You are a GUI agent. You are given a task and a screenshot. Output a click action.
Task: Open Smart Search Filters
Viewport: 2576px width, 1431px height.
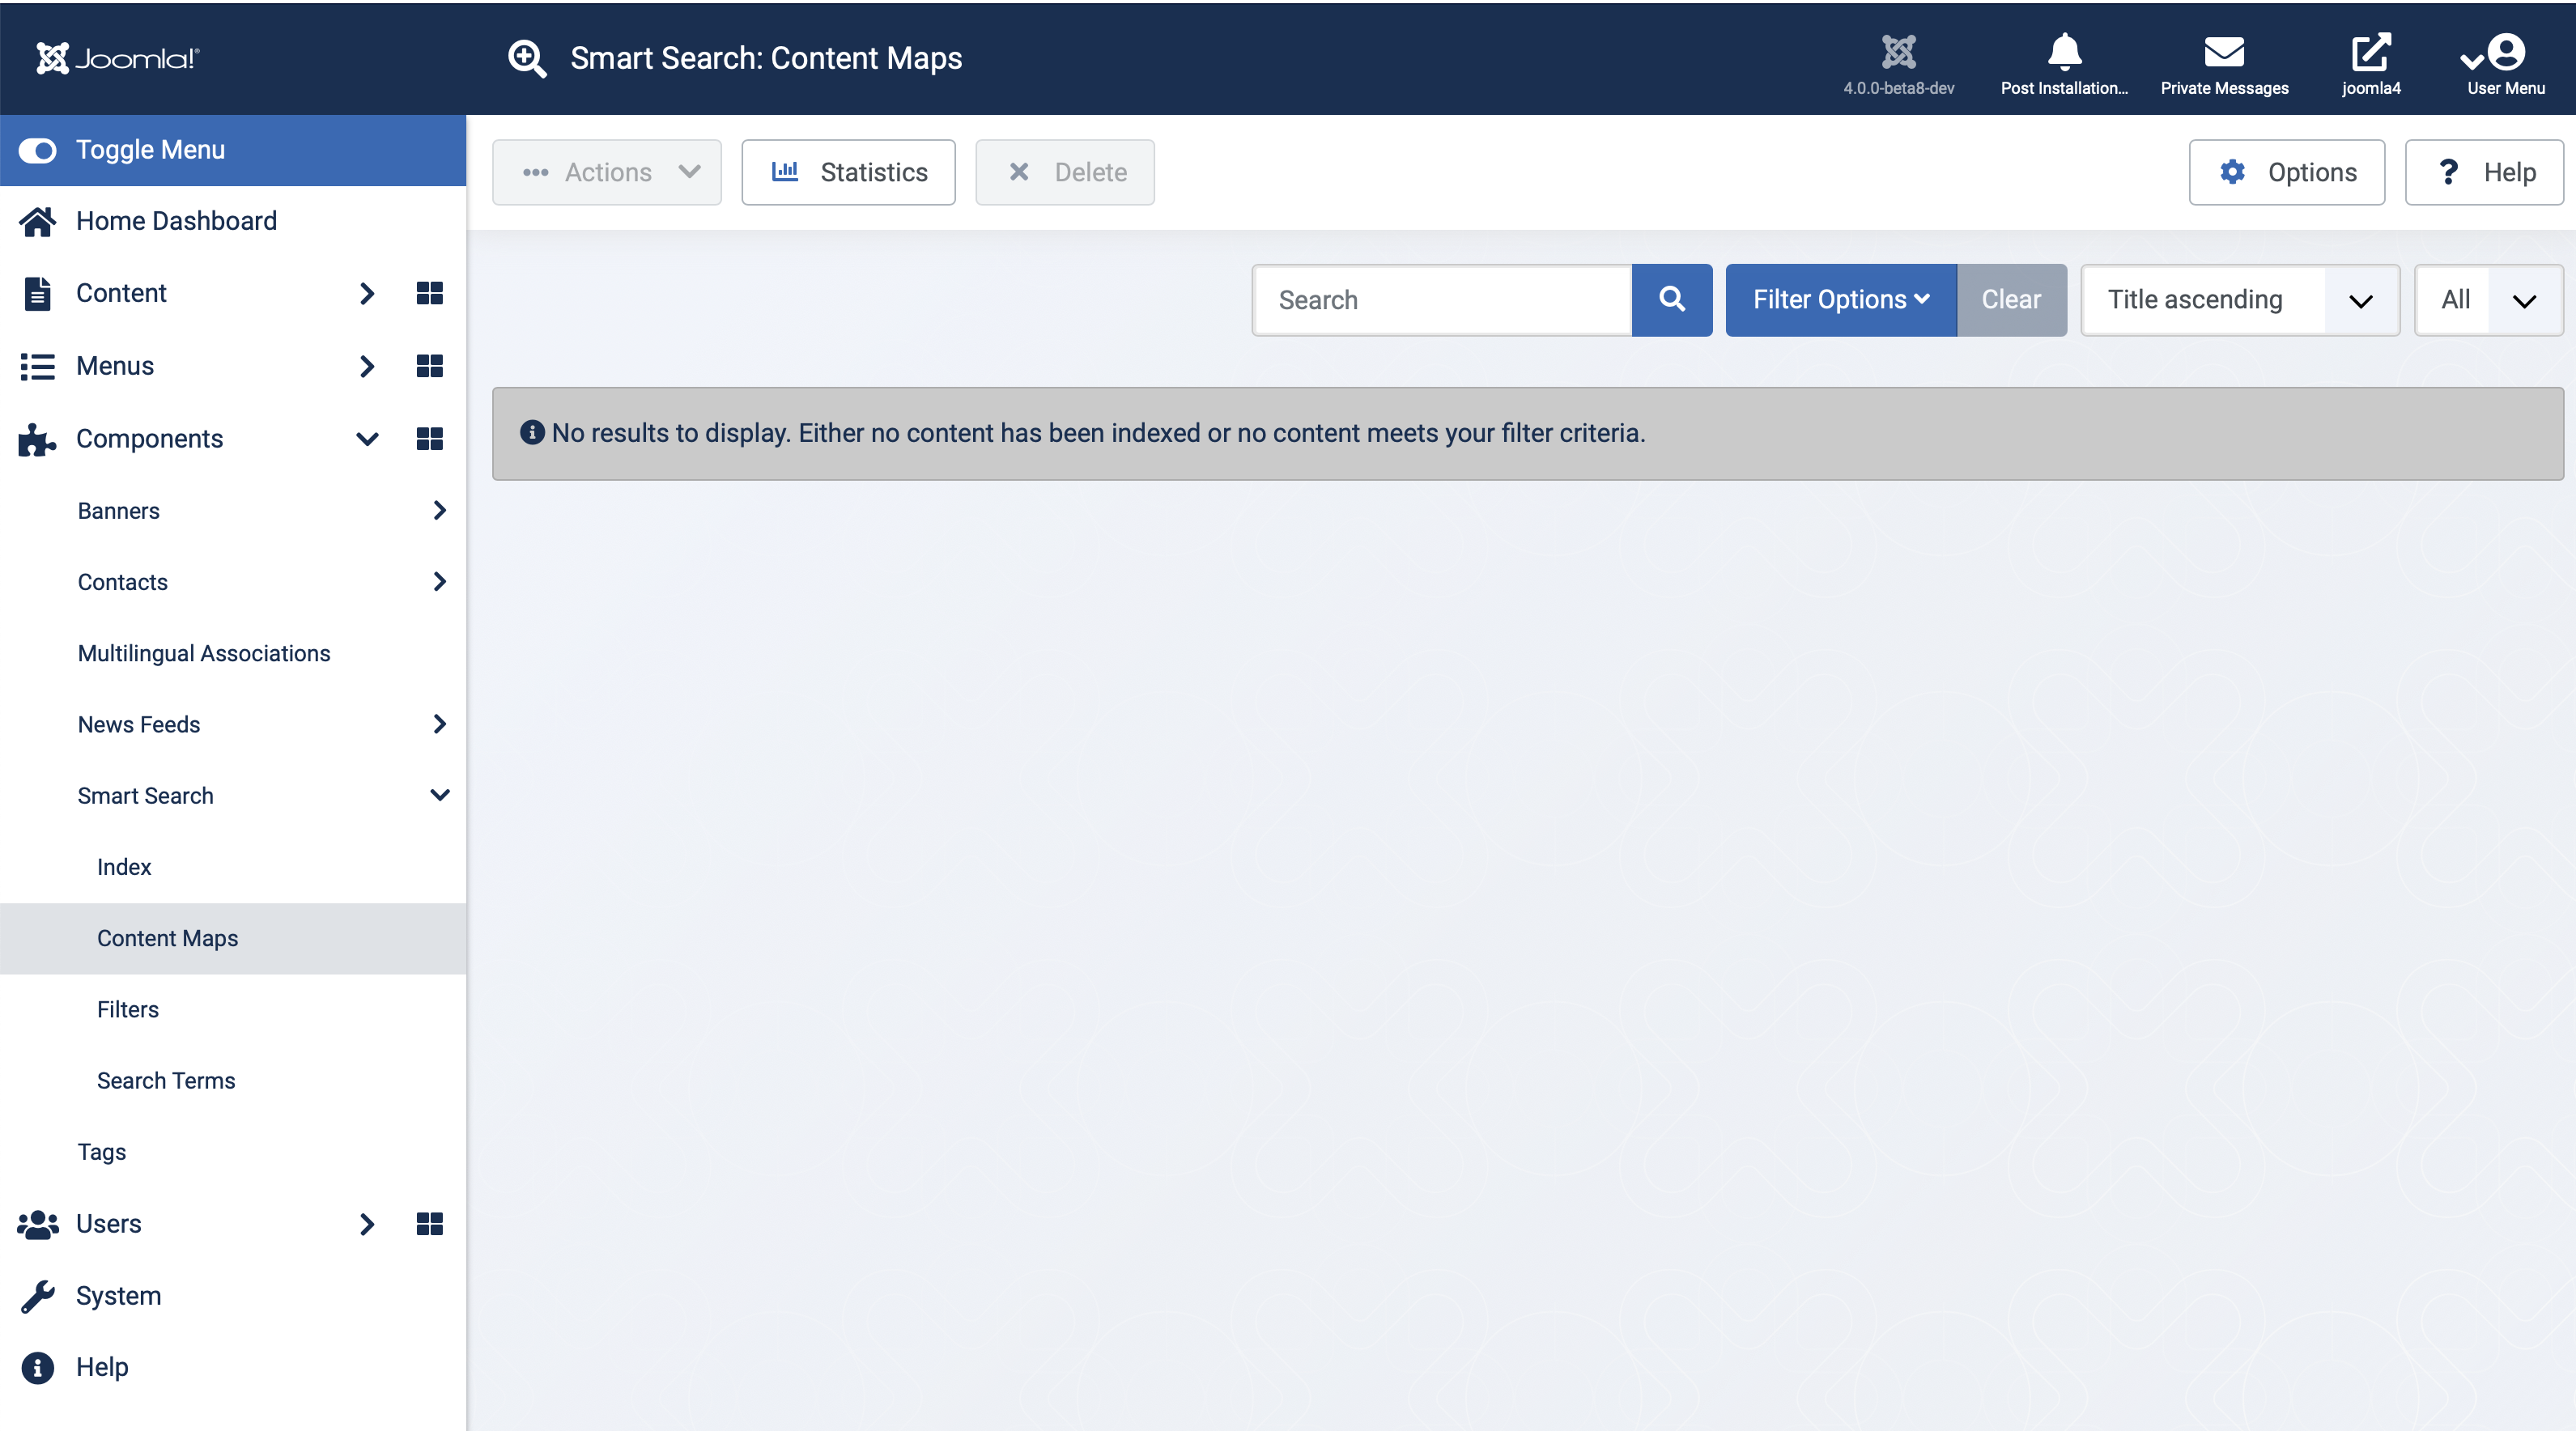[x=128, y=1010]
